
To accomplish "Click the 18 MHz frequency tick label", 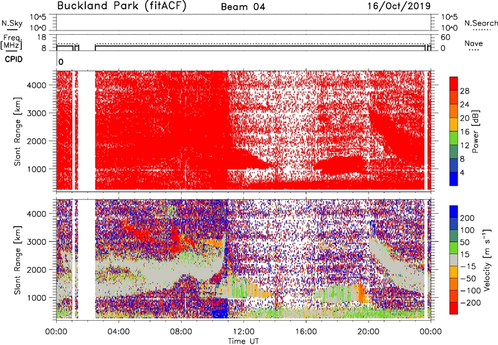I will [x=42, y=37].
